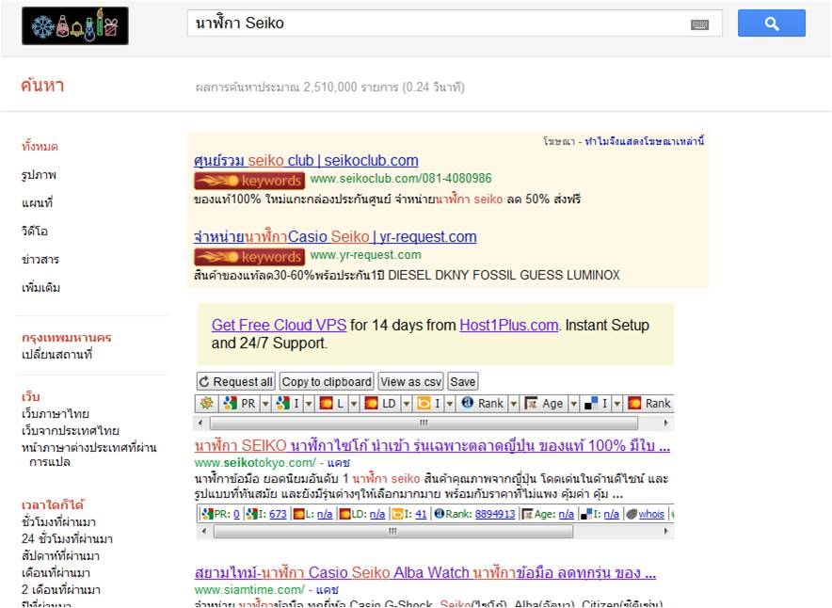This screenshot has height=608, width=832.
Task: Click Get Free Cloud VPS link
Action: pos(280,325)
